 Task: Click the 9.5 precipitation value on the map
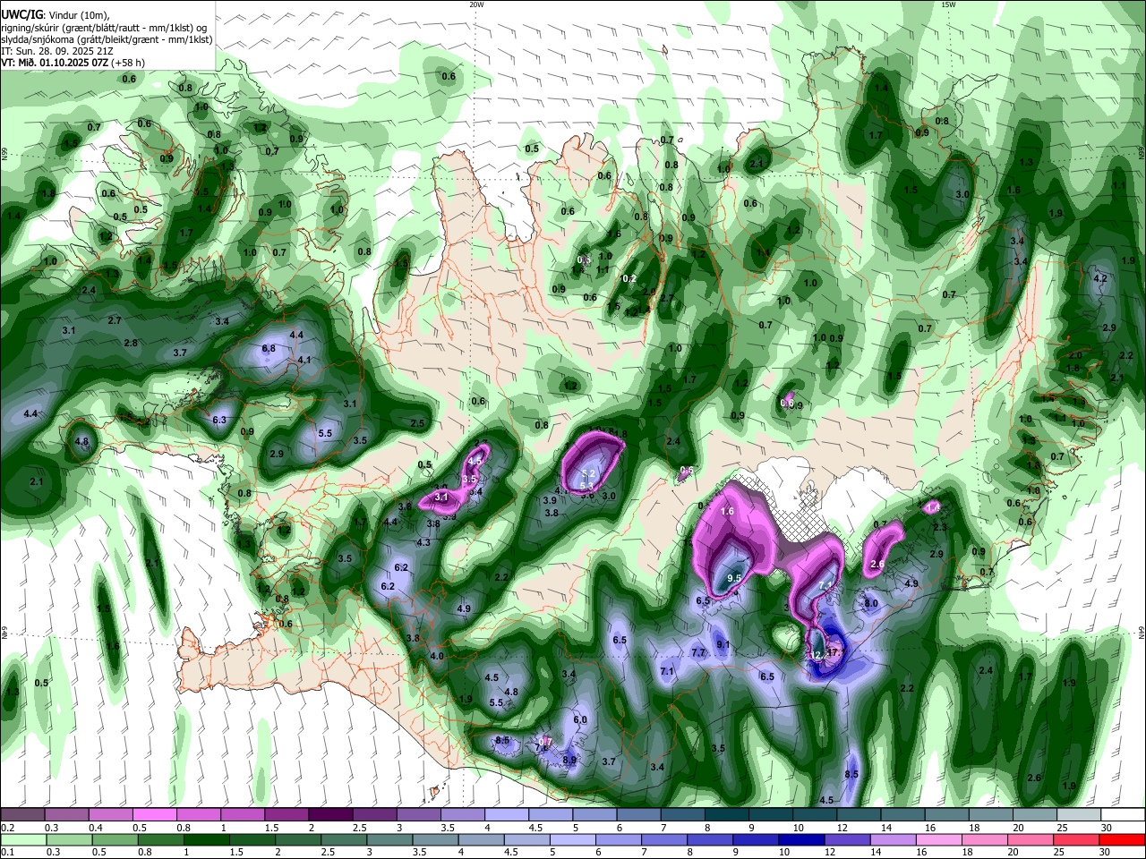(x=734, y=578)
